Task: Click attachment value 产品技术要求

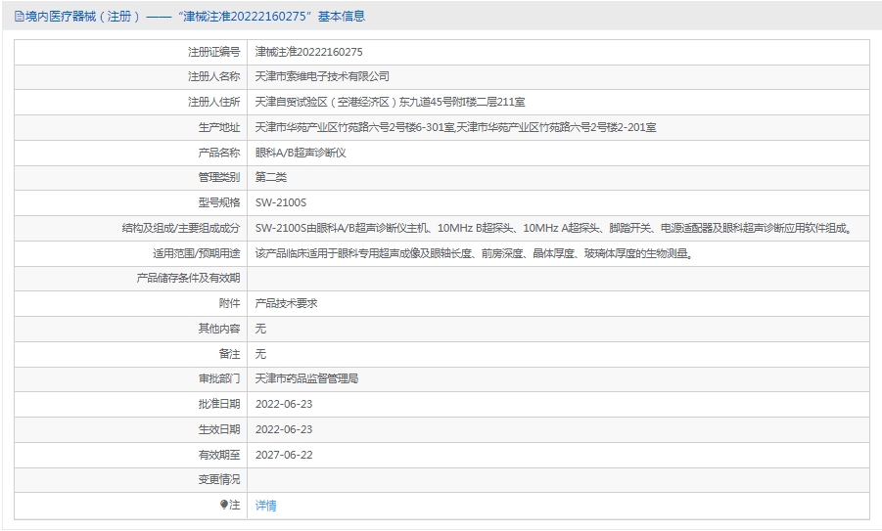Action: click(x=286, y=303)
